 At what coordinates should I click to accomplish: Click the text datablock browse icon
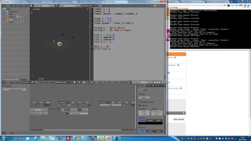129,82
